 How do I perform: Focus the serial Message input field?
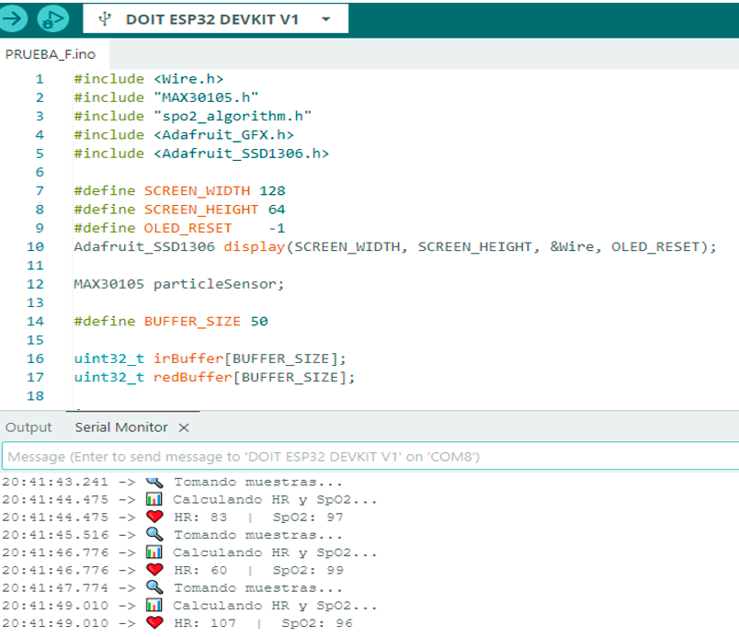click(x=368, y=456)
